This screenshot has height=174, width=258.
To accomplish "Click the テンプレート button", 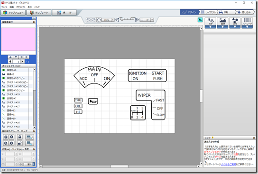I will coord(39,13).
